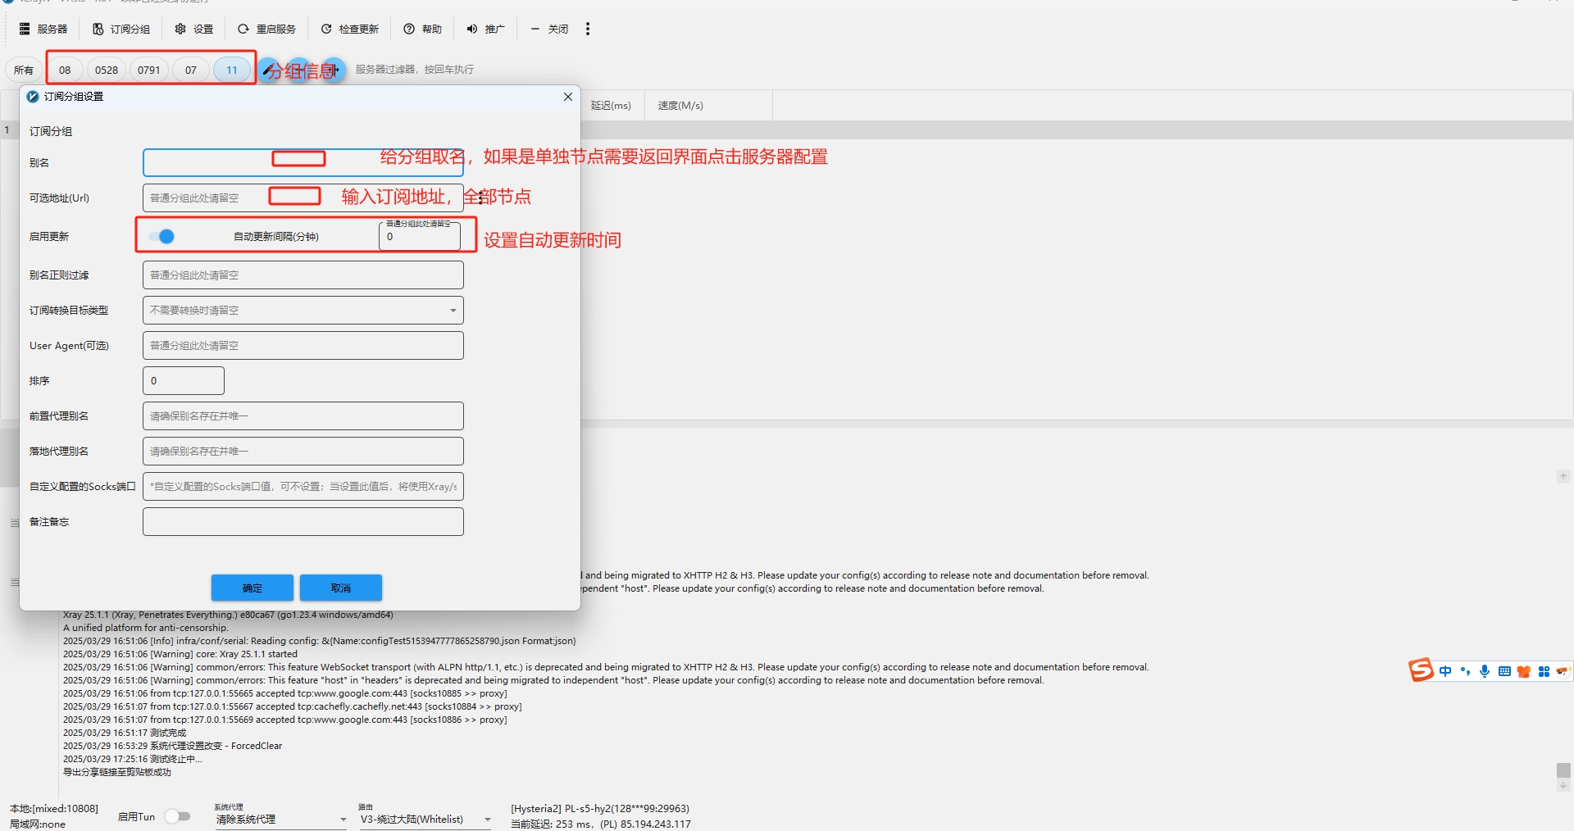The image size is (1574, 831).
Task: Open the Sogou toolbox grid icon
Action: [x=1544, y=671]
